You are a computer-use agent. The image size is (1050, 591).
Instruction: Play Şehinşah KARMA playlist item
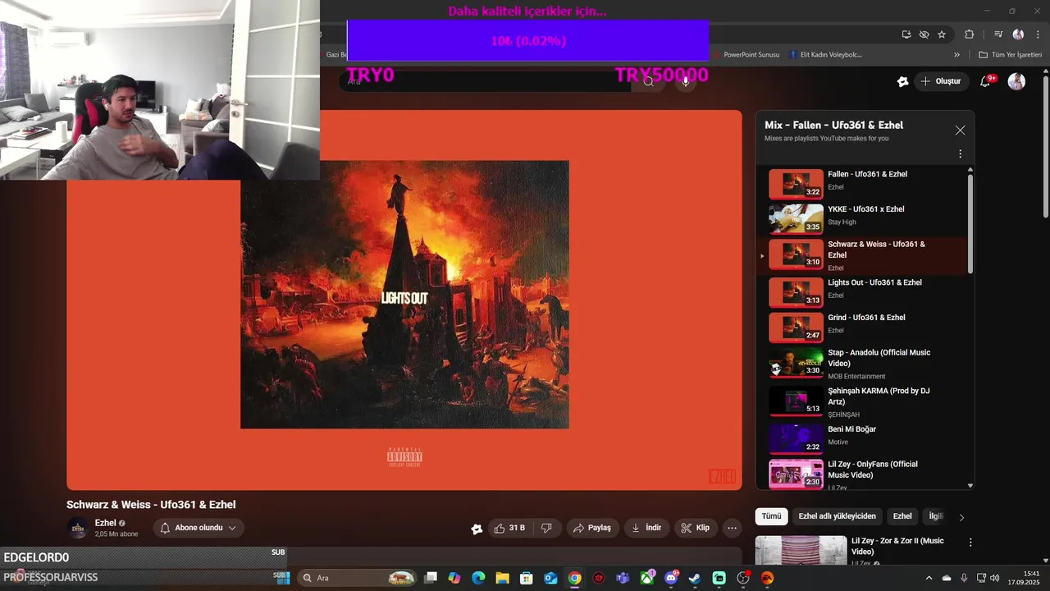(863, 402)
